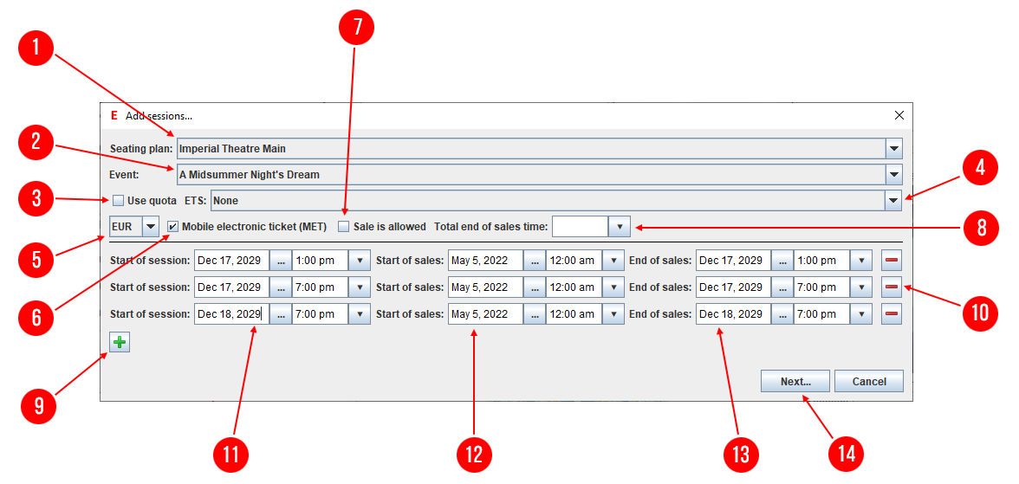1019x484 pixels.
Task: Click third row Start of sales date field
Action: click(486, 314)
